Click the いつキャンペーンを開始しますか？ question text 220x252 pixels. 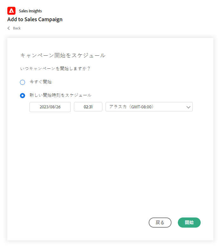(55, 68)
